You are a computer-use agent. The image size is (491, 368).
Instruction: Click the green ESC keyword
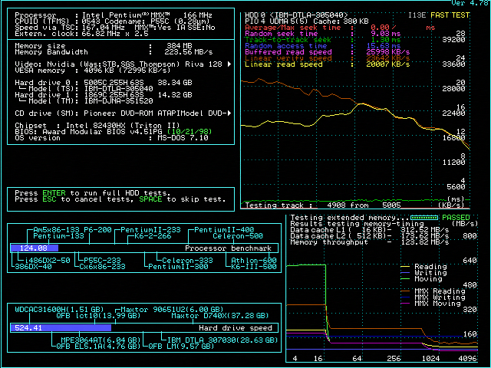pyautogui.click(x=49, y=199)
